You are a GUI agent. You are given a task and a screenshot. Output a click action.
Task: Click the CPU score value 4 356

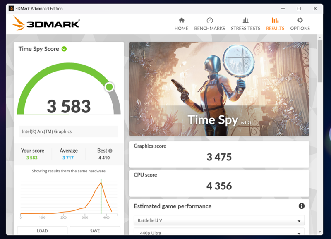coord(219,186)
